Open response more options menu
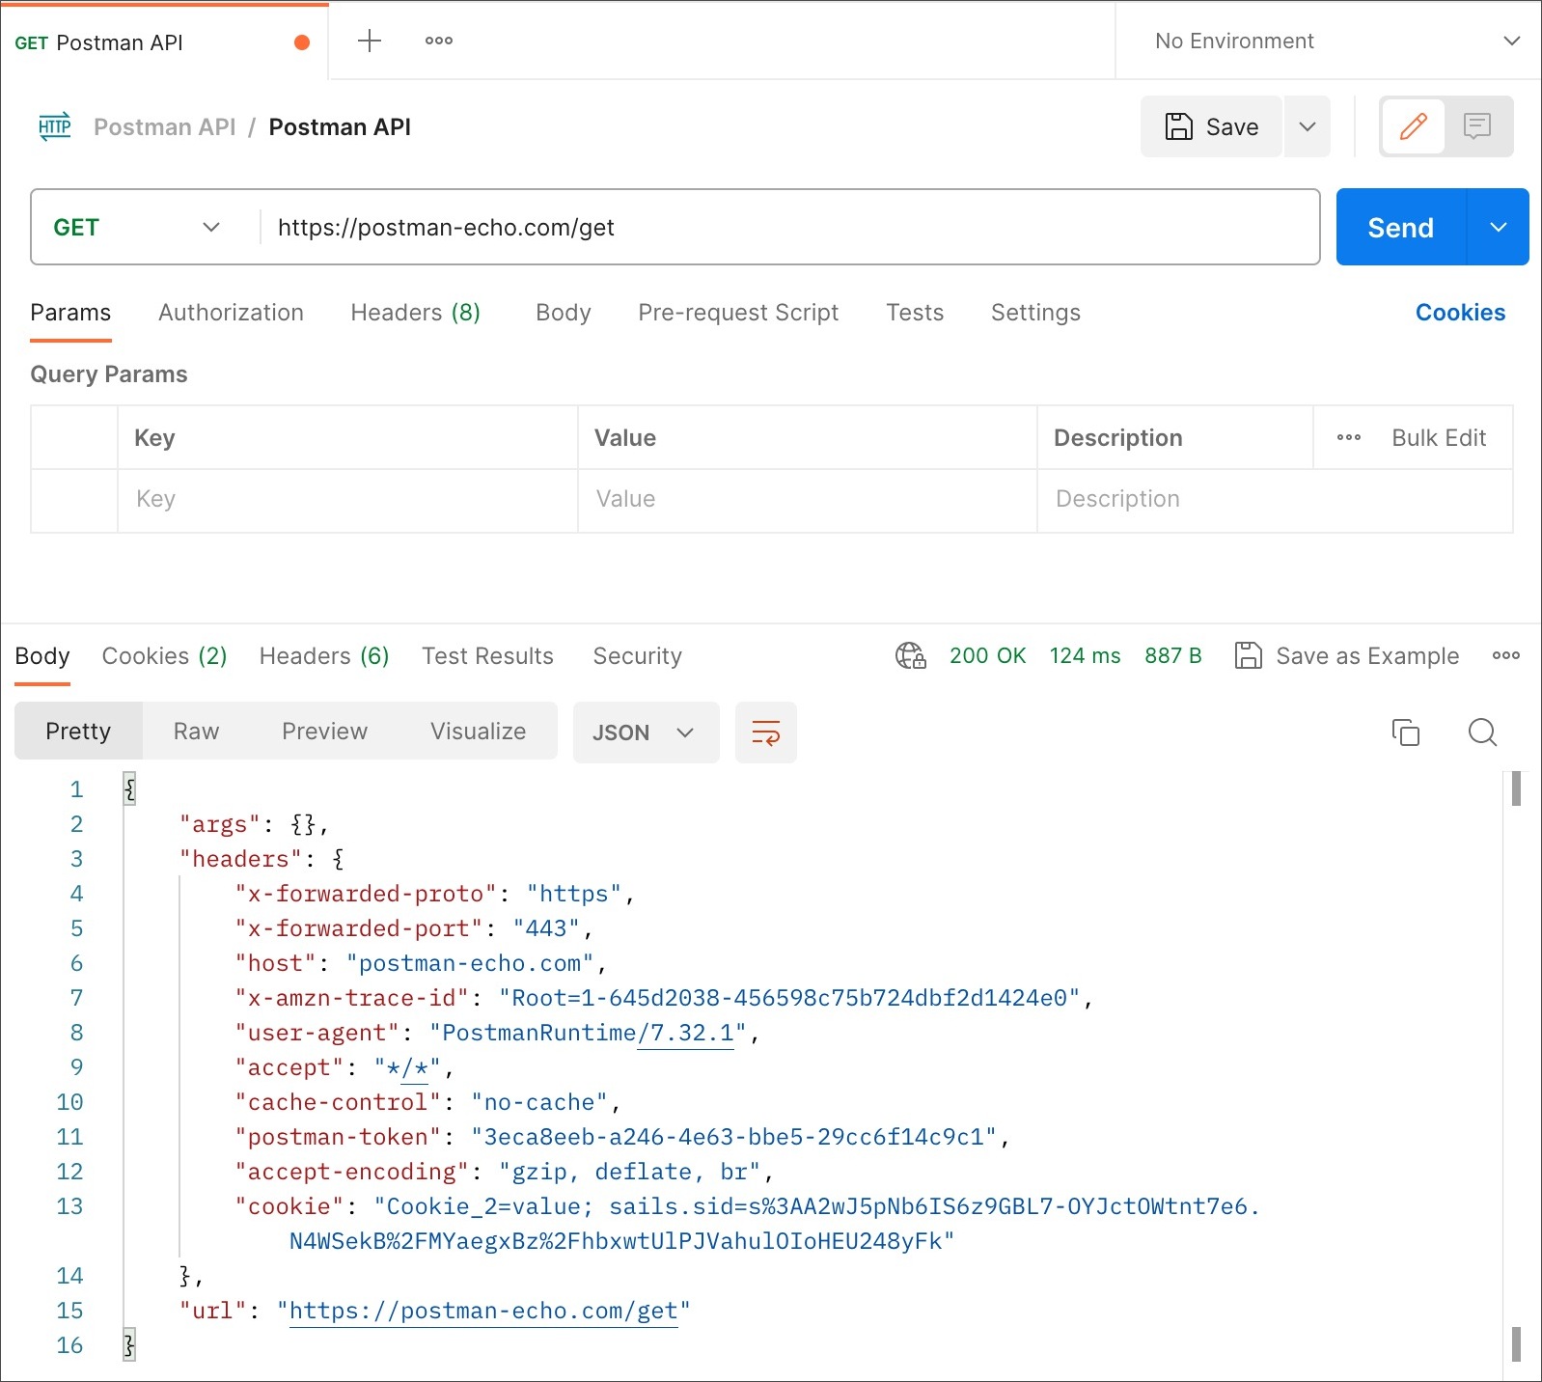This screenshot has height=1382, width=1542. click(x=1505, y=656)
